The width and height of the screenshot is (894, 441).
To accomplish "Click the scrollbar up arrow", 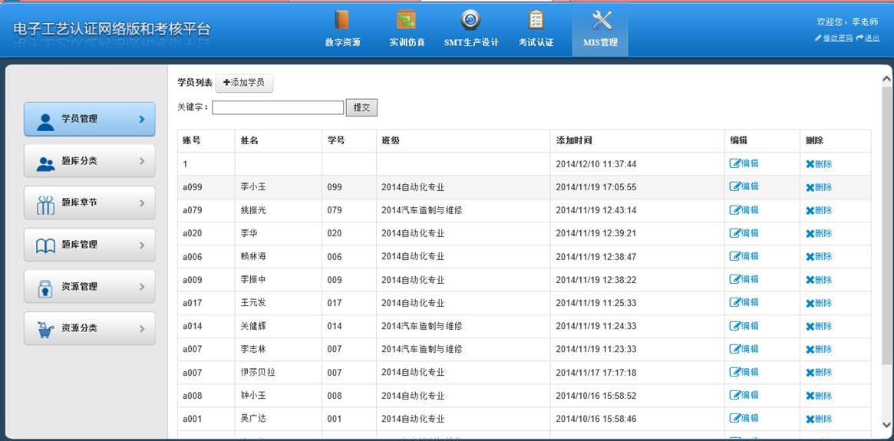I will click(887, 79).
